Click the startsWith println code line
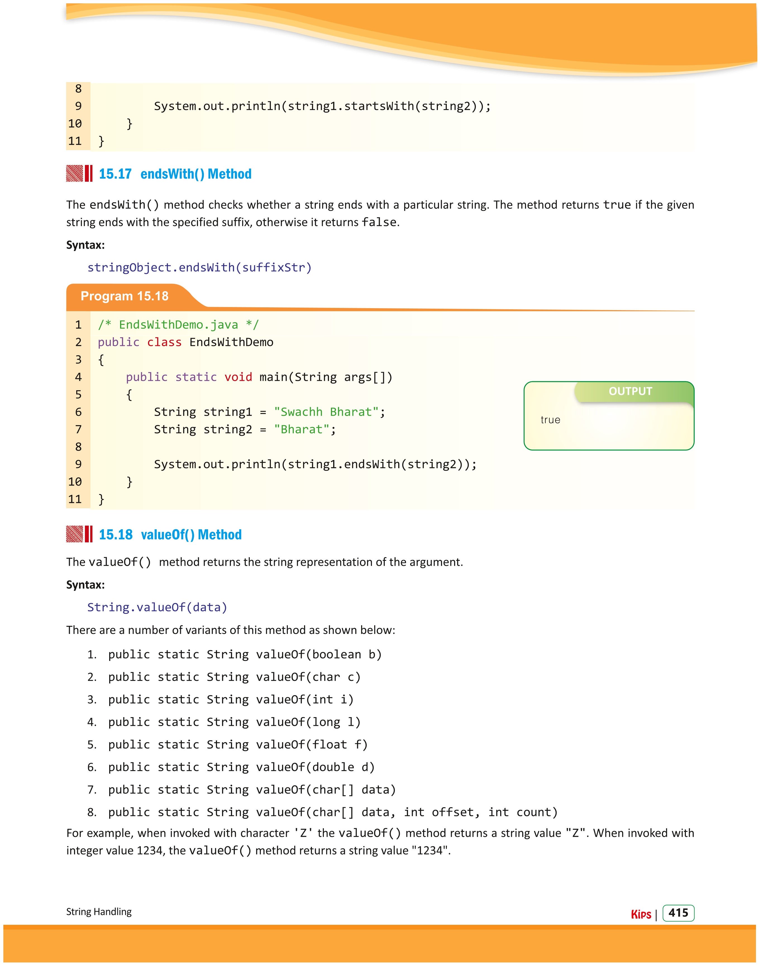This screenshot has width=761, height=970. click(x=322, y=106)
